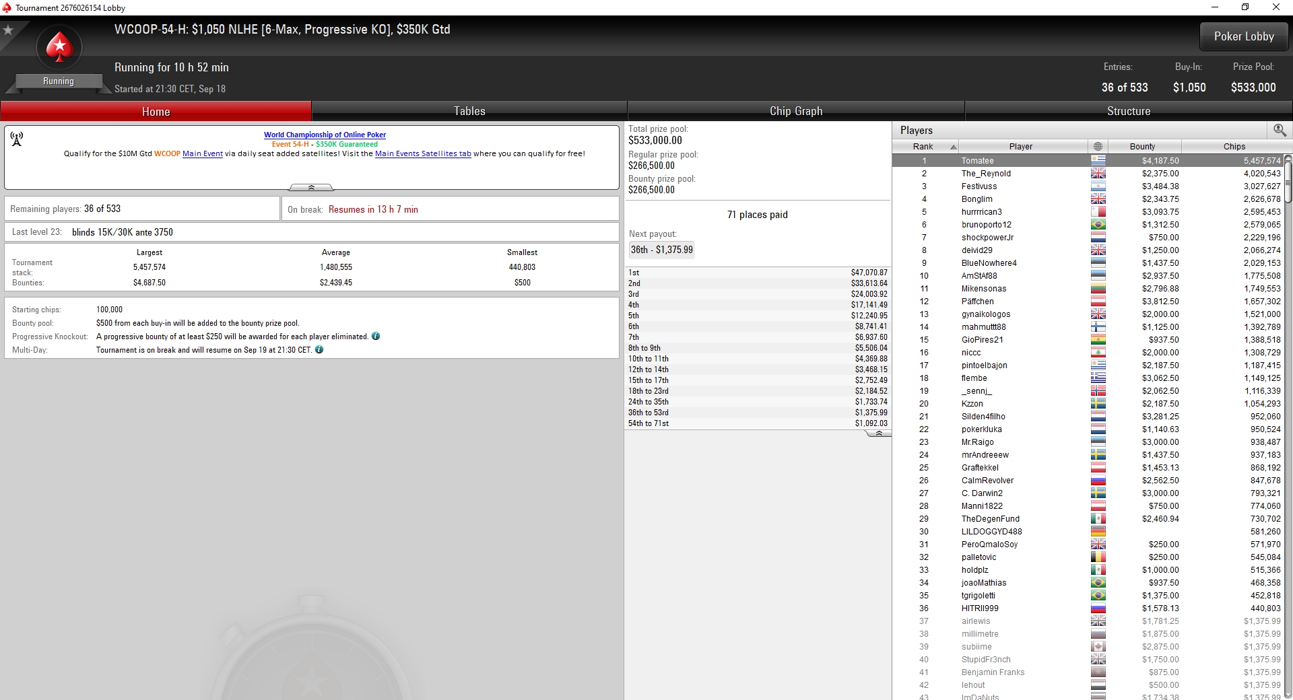Select player row BlueNowhere4
1293x700 pixels.
tap(1088, 262)
